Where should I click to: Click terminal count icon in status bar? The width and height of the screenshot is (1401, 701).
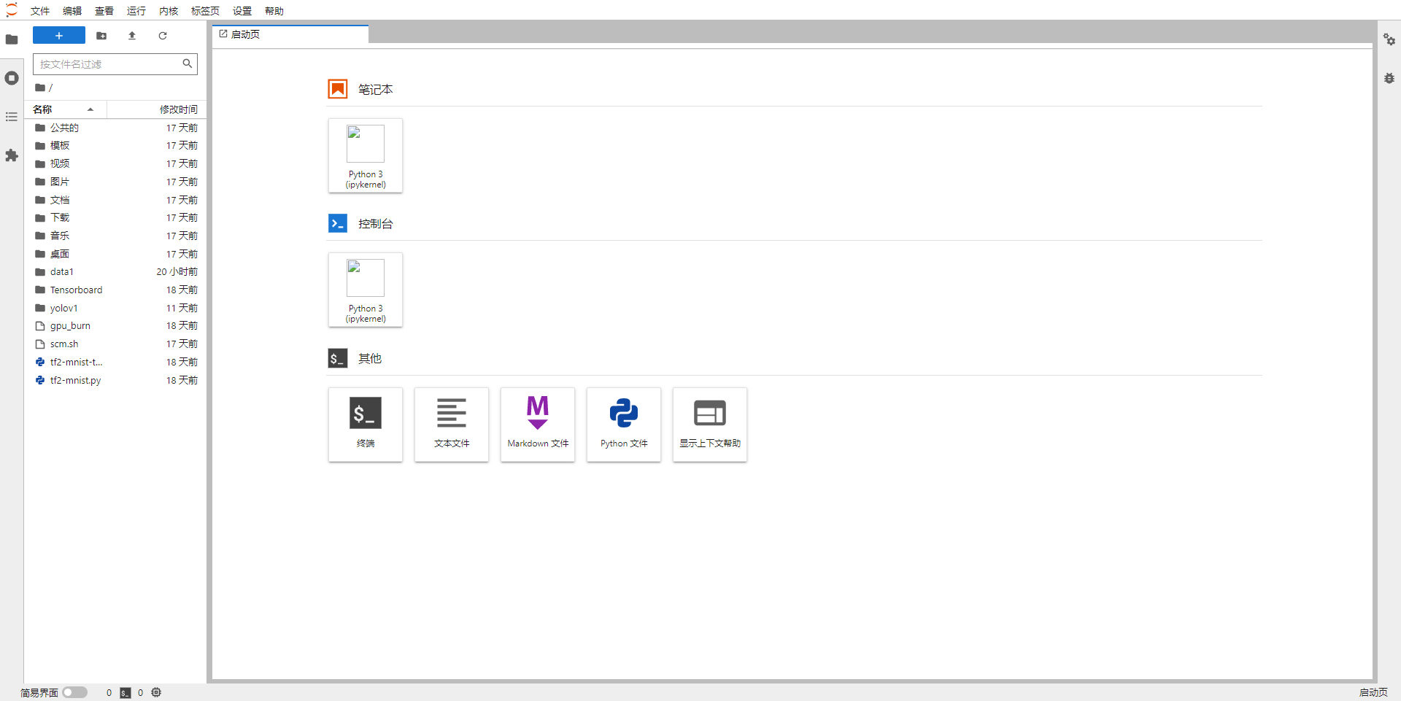tap(126, 693)
